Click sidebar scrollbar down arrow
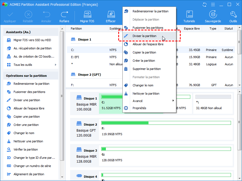Viewport: 242px width, 181px height. [x=62, y=177]
